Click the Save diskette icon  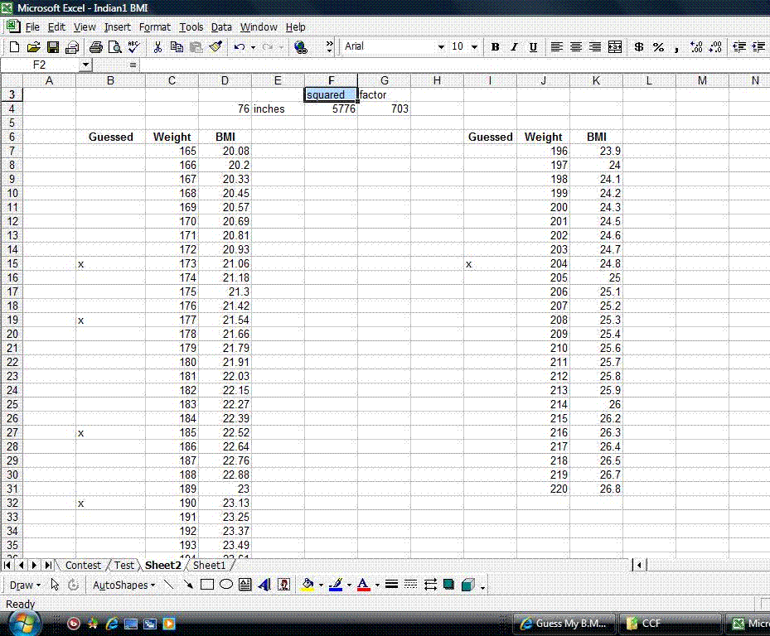point(52,47)
